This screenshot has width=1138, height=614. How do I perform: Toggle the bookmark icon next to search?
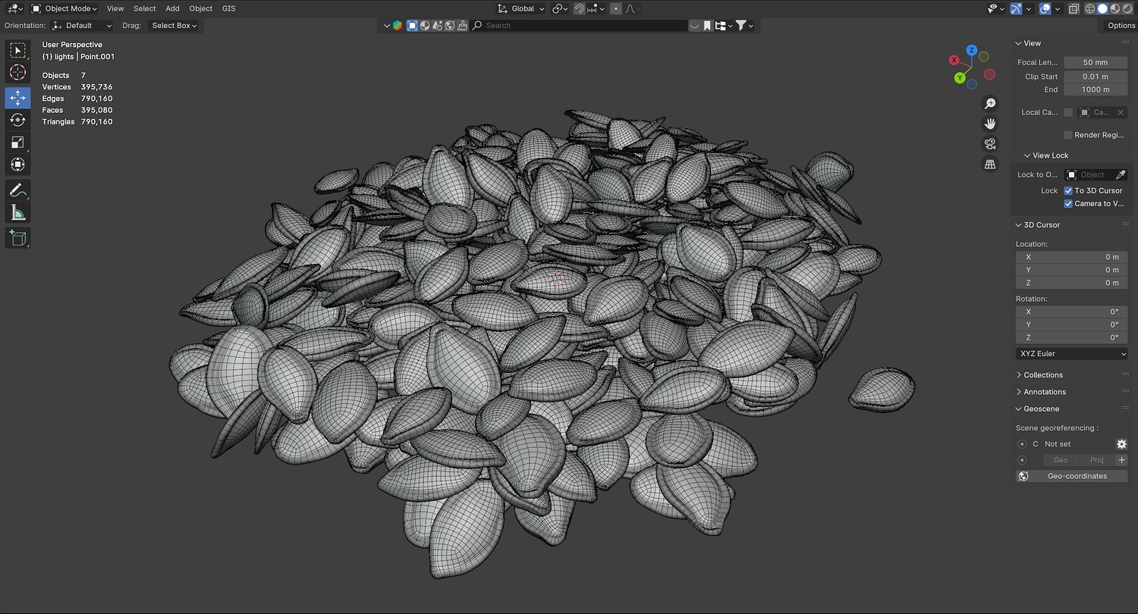pyautogui.click(x=707, y=26)
